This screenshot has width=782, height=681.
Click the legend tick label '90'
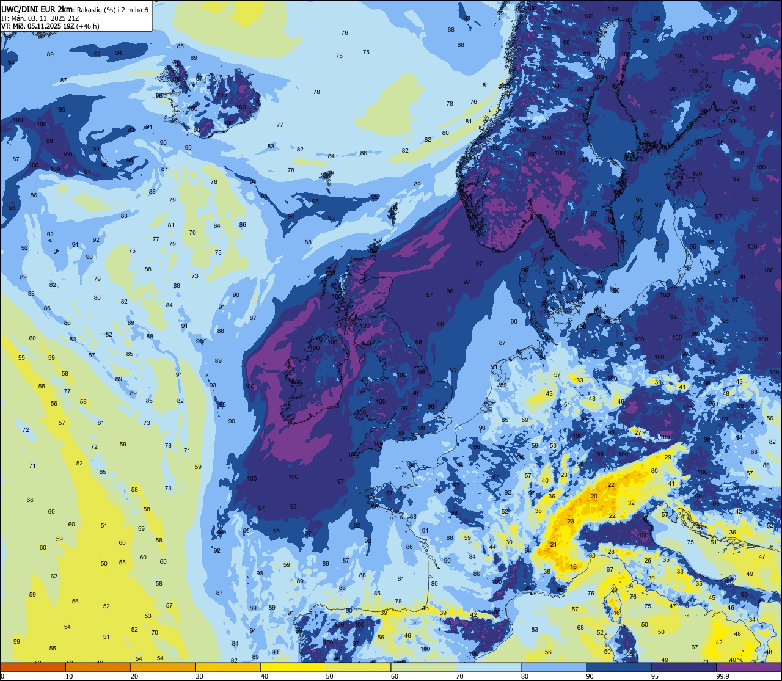[590, 676]
